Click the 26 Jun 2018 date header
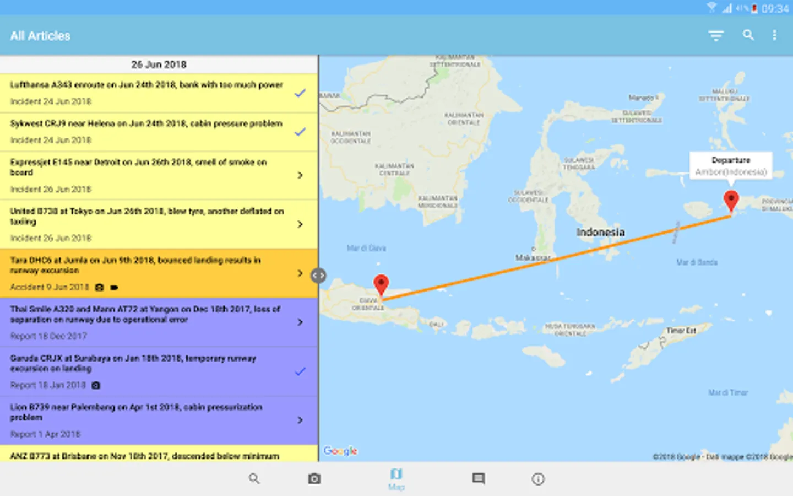The height and width of the screenshot is (496, 793). (159, 64)
